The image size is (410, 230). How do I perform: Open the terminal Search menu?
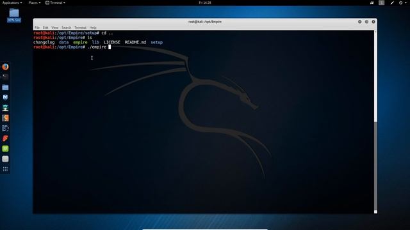coord(66,27)
